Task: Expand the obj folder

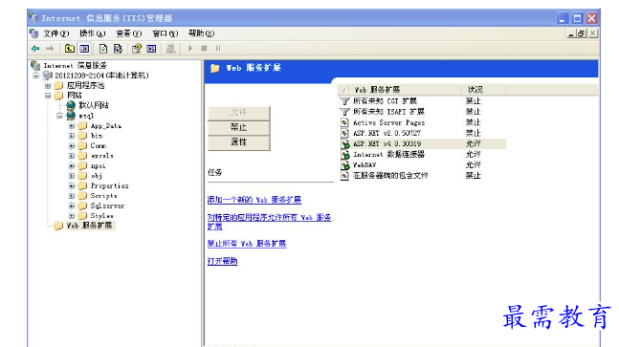Action: pos(72,176)
